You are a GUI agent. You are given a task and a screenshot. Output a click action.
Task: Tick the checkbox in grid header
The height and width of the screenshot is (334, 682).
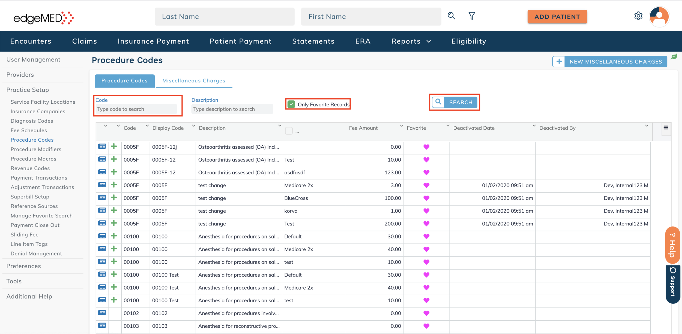click(x=289, y=131)
